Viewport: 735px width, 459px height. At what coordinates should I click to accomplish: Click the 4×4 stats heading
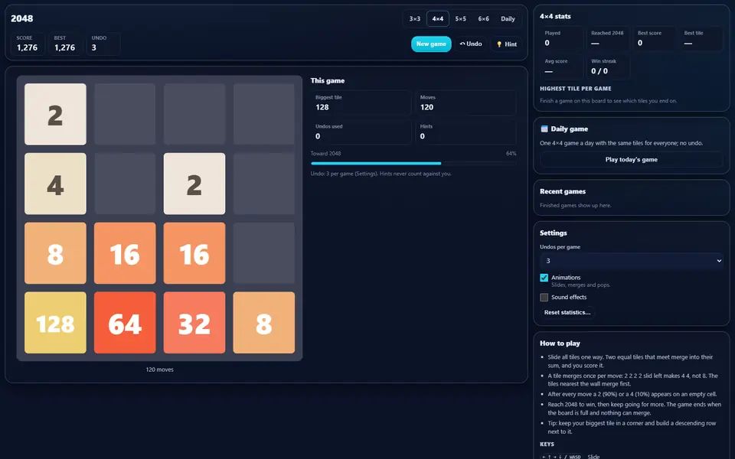click(x=555, y=16)
